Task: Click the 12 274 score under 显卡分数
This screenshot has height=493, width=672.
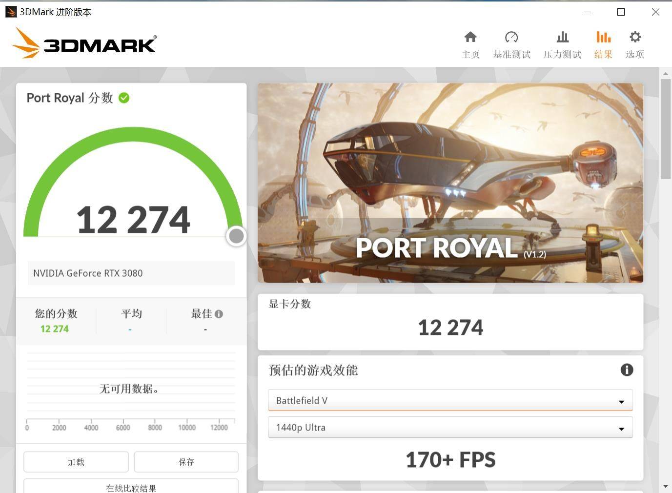Action: coord(450,328)
